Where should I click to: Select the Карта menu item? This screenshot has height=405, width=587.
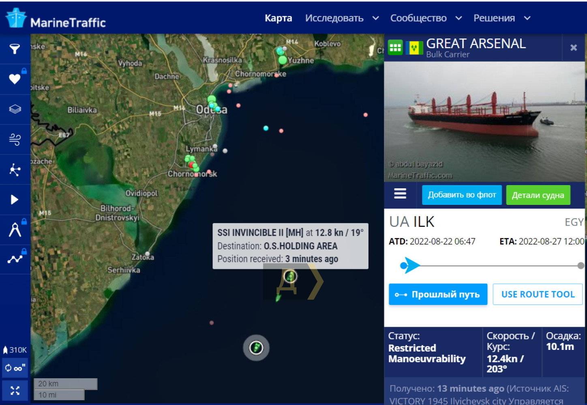278,18
